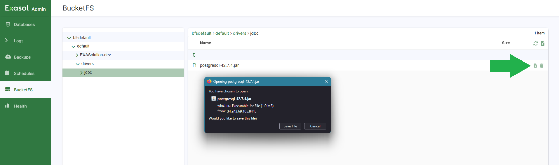Viewport: 559px width, 165px height.
Task: Collapse the default bucket node
Action: pyautogui.click(x=73, y=46)
